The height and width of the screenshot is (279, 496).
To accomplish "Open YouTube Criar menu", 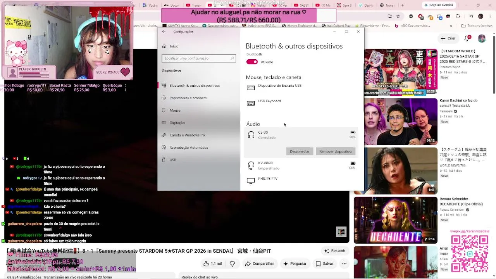I will (448, 38).
